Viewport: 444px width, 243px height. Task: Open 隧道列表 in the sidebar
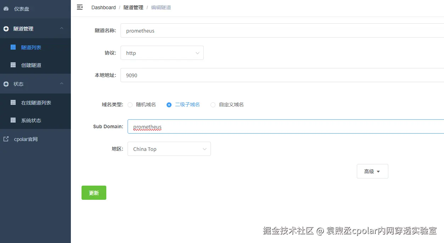[35, 47]
